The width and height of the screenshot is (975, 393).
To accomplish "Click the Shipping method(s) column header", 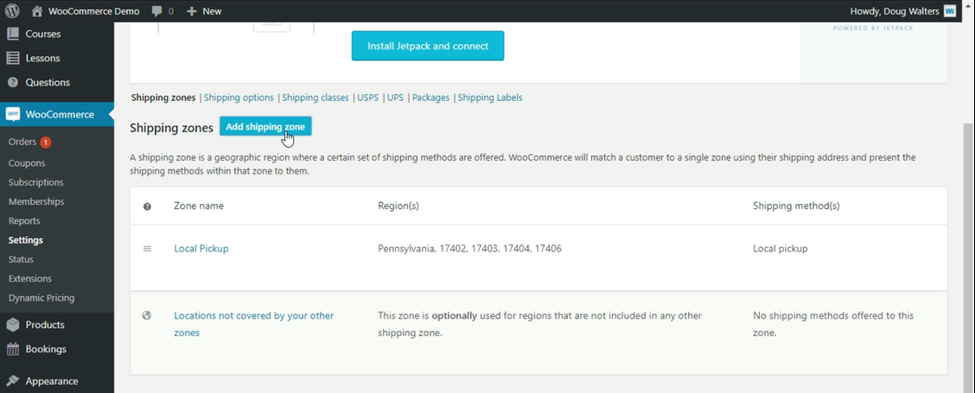I will pos(796,206).
